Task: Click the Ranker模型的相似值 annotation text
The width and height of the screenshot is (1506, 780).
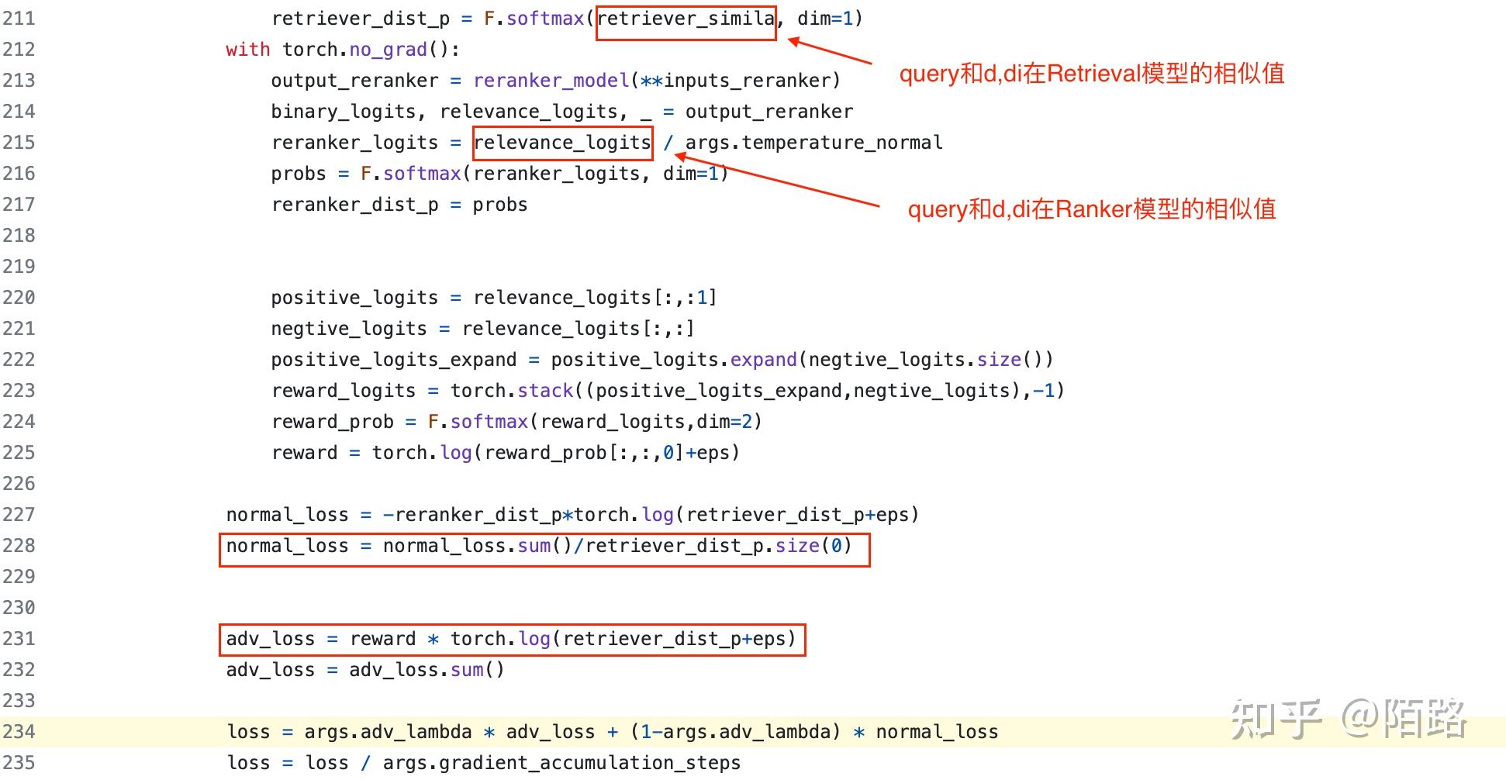Action: [x=1093, y=209]
